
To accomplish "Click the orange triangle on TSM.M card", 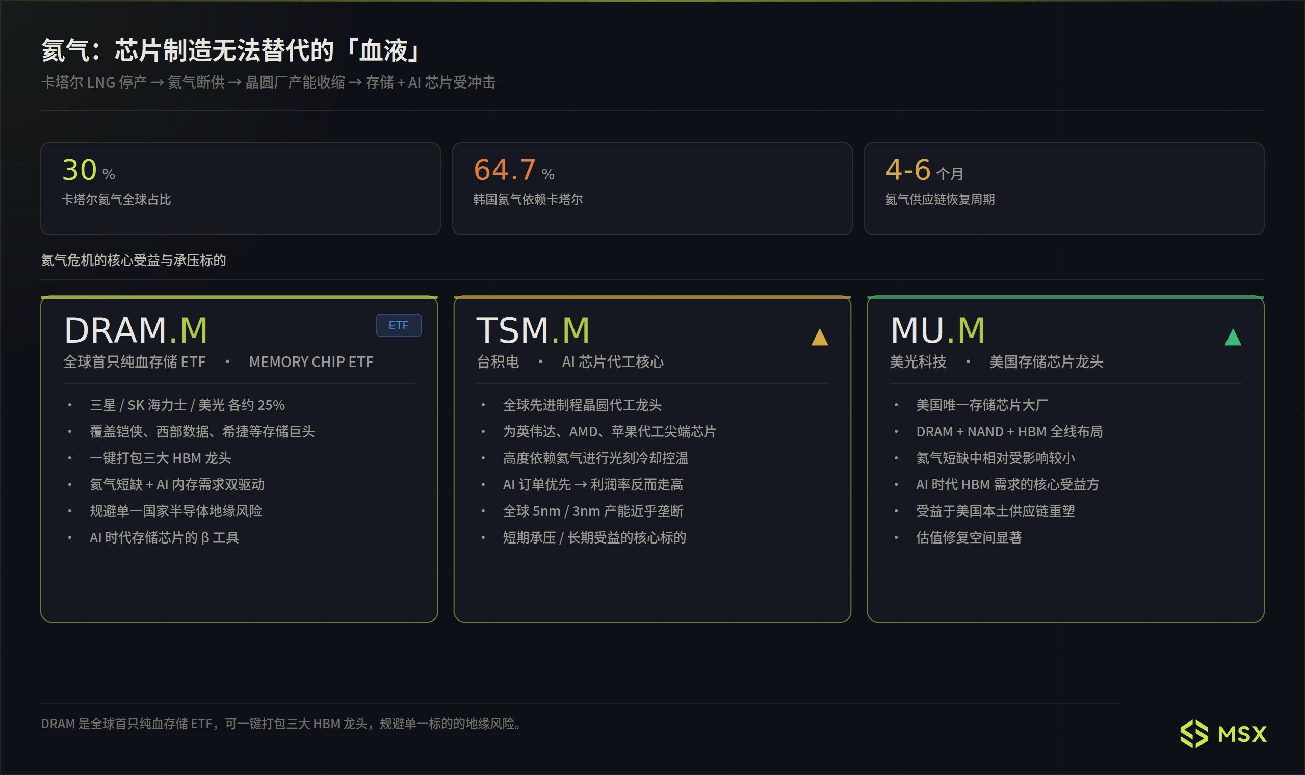I will tap(820, 338).
